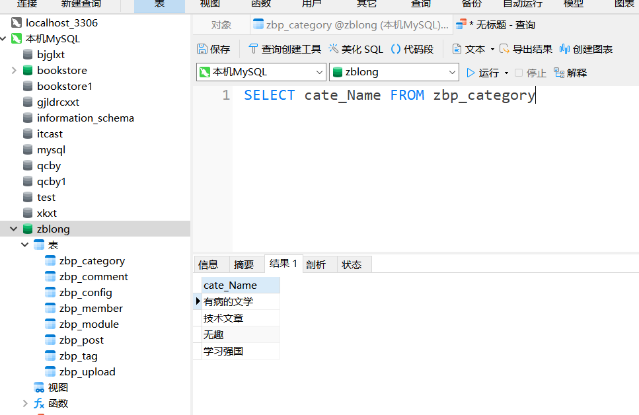Select qcby1 database
Screen dimensions: 639x415
[x=51, y=182]
